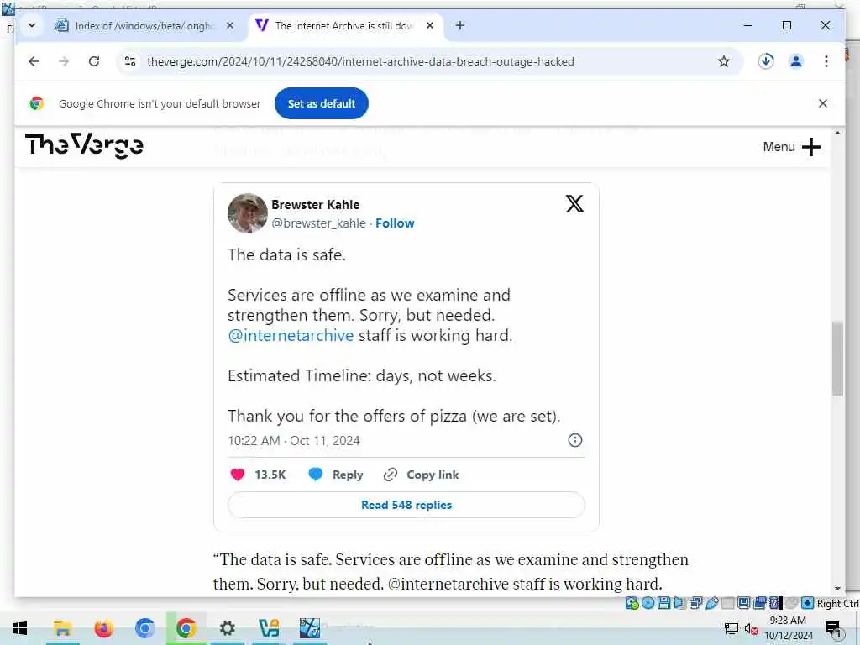Click the Right Ctrl host key label
This screenshot has width=860, height=645.
tap(837, 603)
